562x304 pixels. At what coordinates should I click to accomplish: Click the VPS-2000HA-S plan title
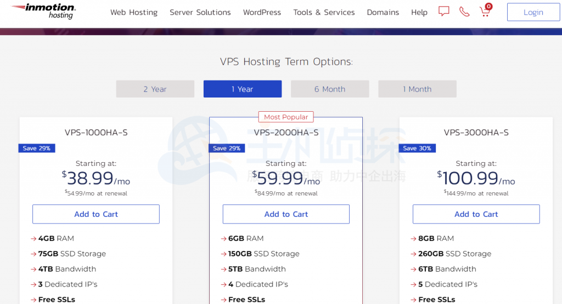(286, 133)
